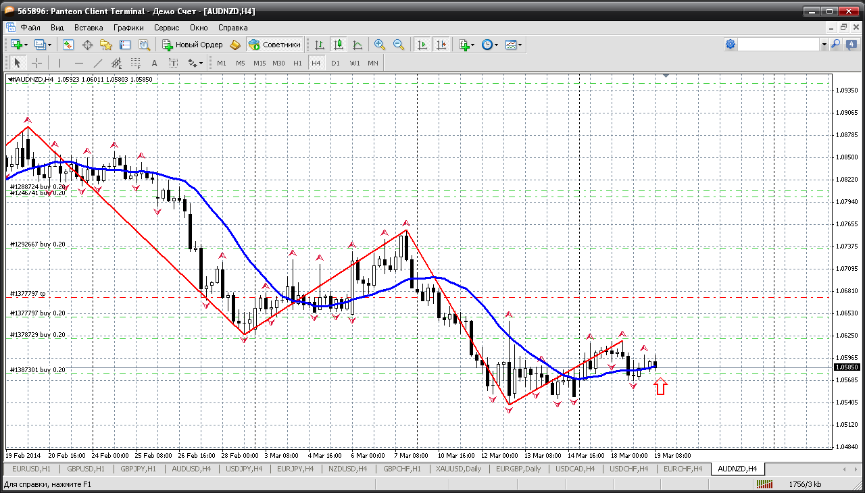Screen dimensions: 865x493
Task: Zoom out of the chart
Action: click(x=399, y=45)
